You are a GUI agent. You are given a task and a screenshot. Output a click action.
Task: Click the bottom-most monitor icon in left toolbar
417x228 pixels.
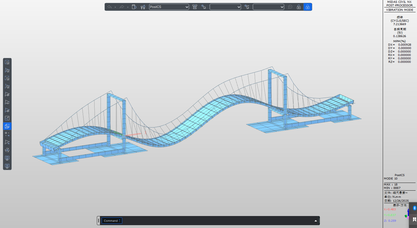[7, 166]
